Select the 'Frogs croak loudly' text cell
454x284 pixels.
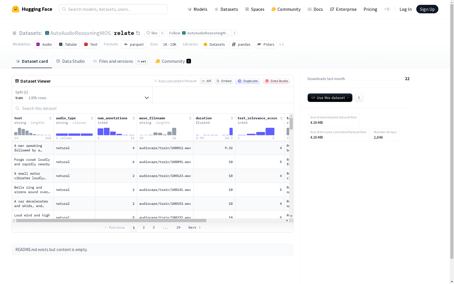click(33, 162)
